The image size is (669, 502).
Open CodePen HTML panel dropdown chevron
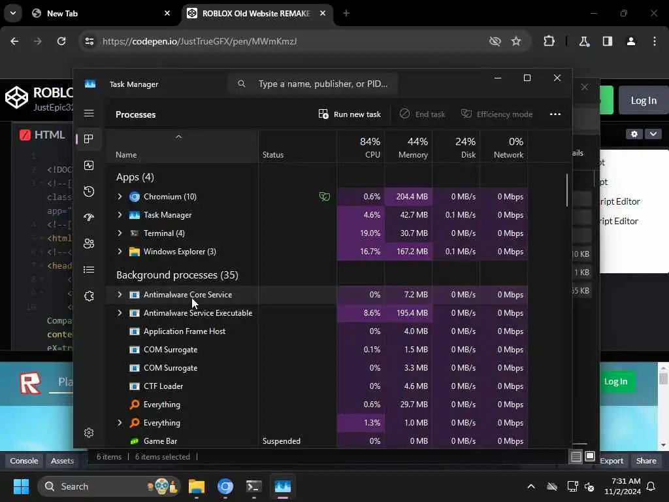click(x=653, y=134)
